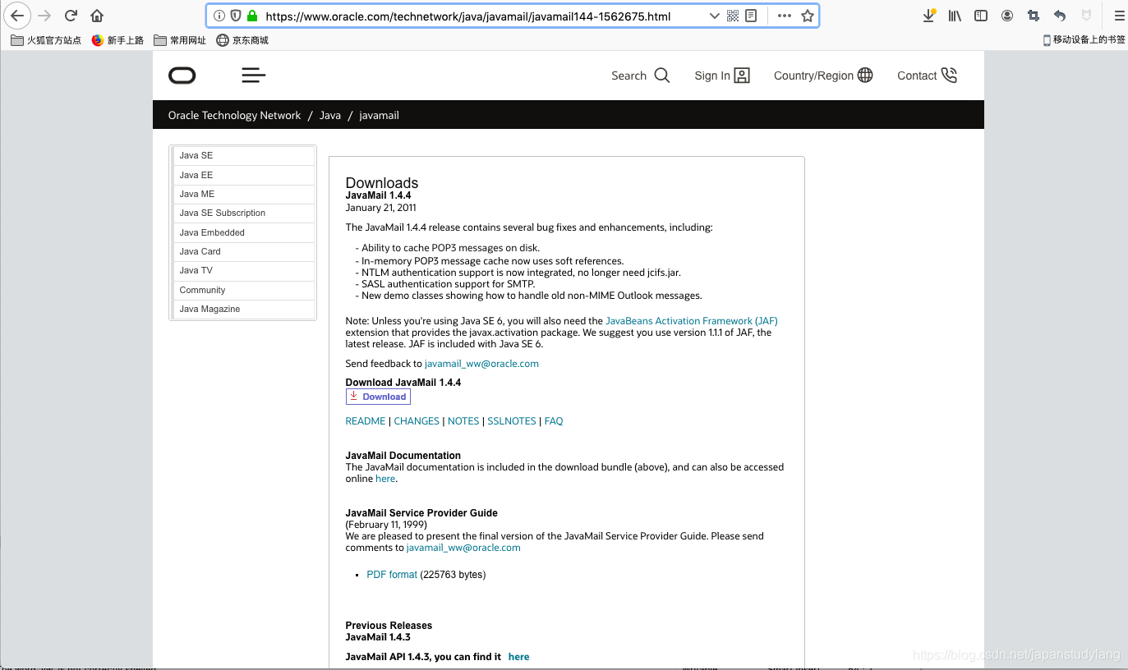Screen dimensions: 1128x670
Task: Open the CHANGES link
Action: coord(417,421)
